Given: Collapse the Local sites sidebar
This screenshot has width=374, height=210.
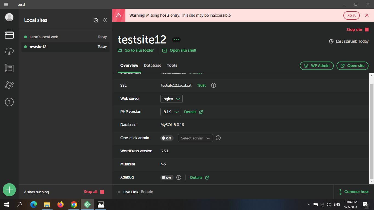Looking at the screenshot, I should pyautogui.click(x=105, y=20).
